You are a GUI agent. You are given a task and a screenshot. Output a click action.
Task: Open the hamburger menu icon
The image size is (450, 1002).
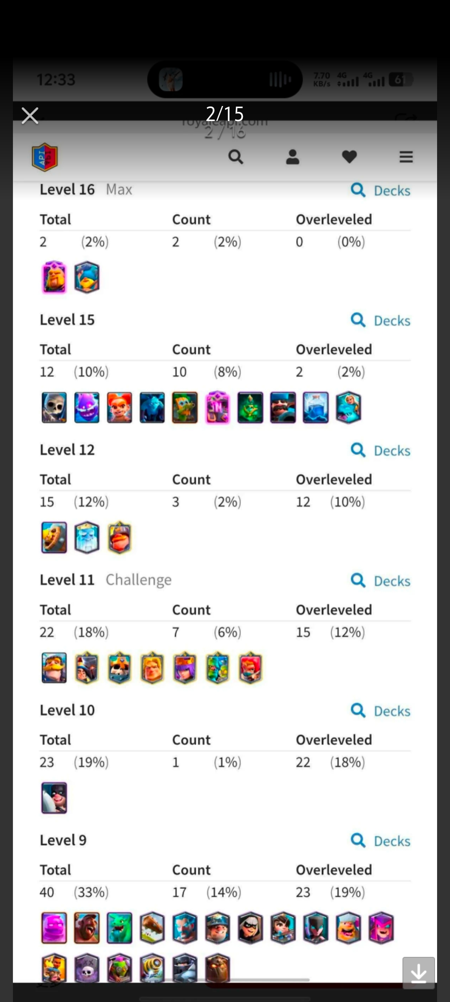pyautogui.click(x=406, y=157)
